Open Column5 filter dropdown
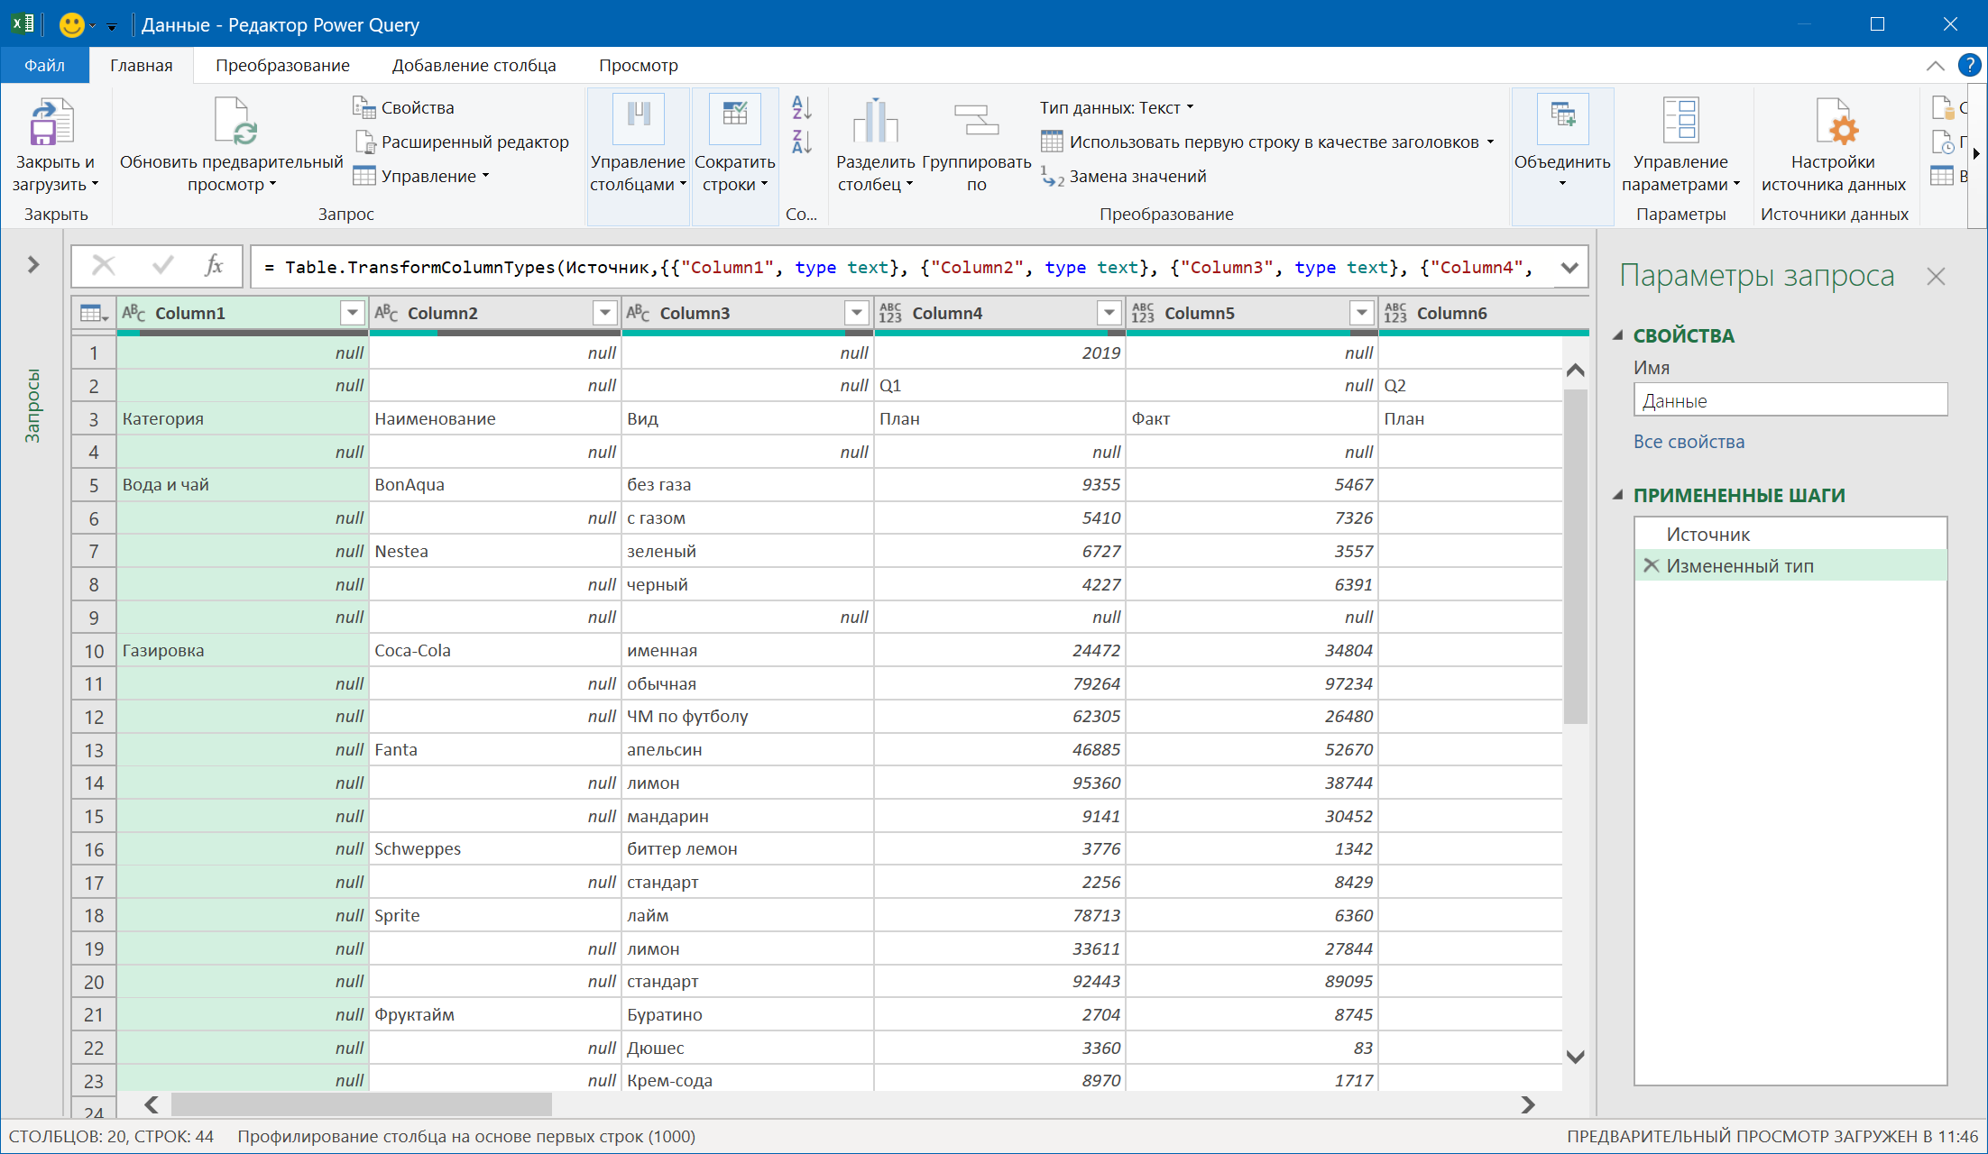The image size is (1988, 1154). click(1361, 313)
